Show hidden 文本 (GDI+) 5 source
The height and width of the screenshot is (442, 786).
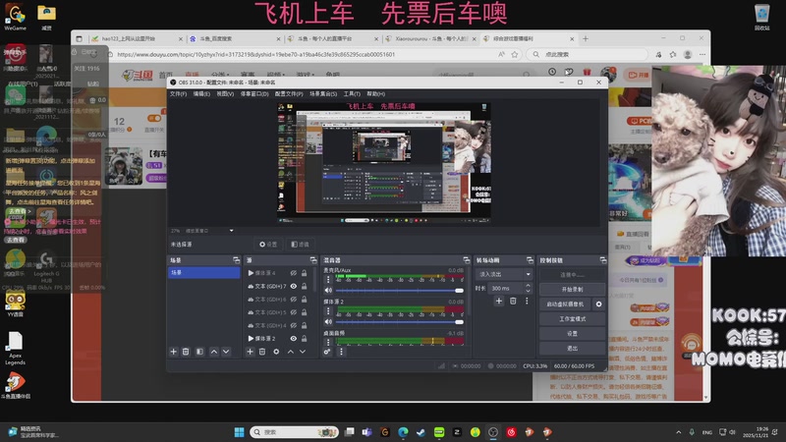point(293,312)
